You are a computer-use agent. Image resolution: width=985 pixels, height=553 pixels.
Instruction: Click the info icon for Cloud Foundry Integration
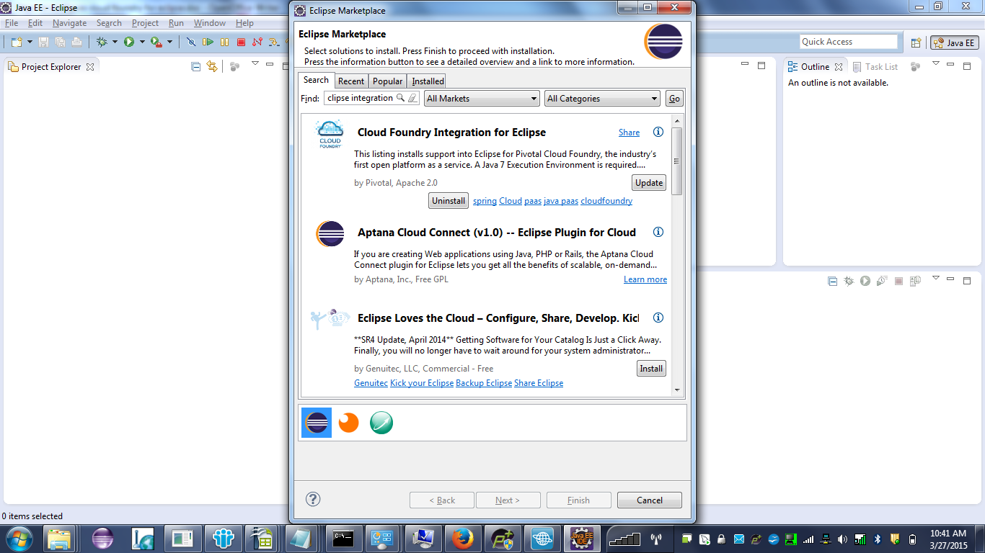(x=658, y=132)
